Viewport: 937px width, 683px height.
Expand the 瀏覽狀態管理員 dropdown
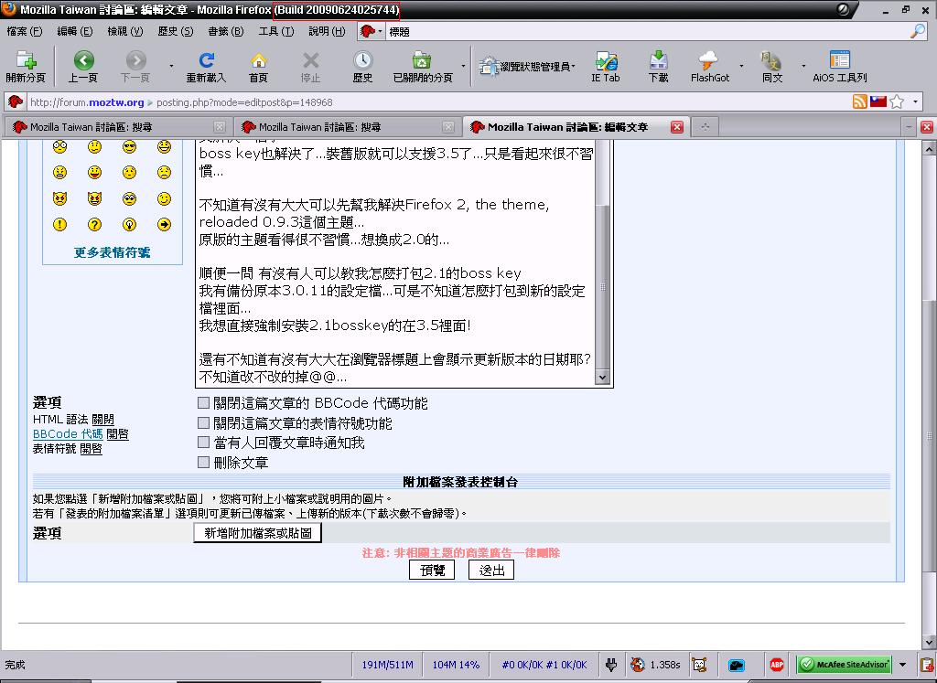[537, 66]
